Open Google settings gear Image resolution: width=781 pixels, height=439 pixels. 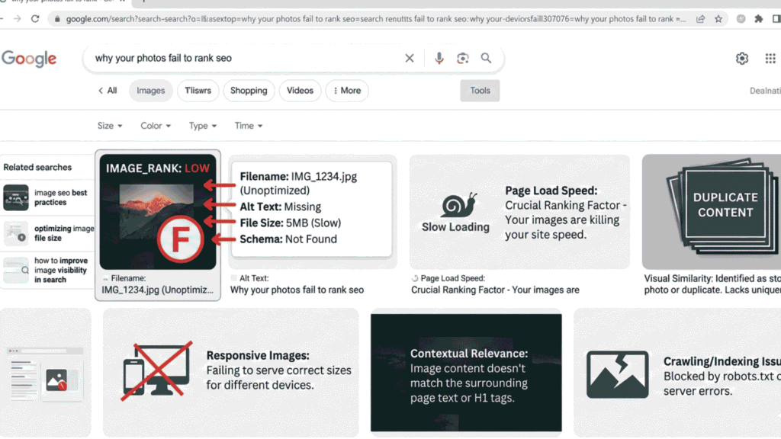pos(742,59)
